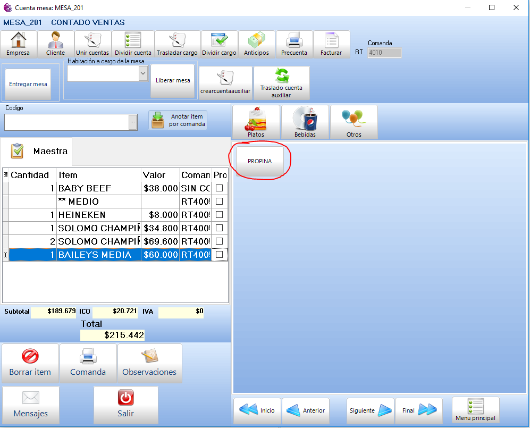Click the Facturar document icon

pos(331,41)
